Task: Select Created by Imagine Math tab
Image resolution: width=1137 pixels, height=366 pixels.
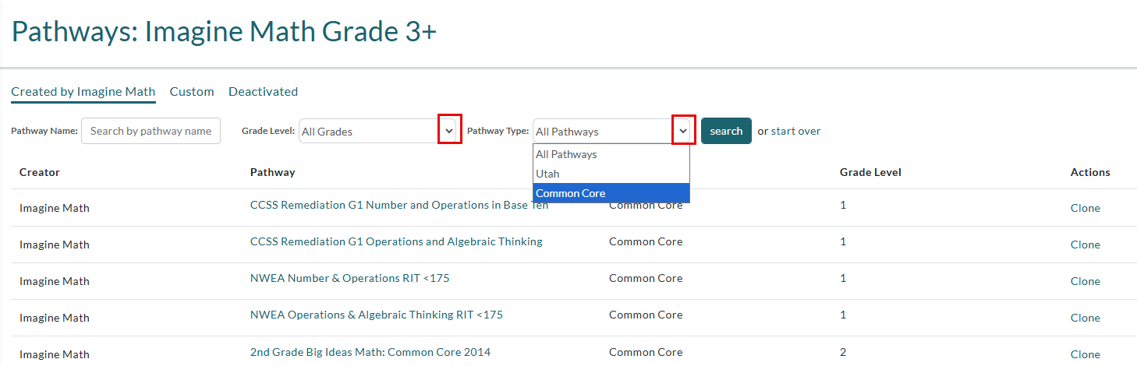Action: 83,92
